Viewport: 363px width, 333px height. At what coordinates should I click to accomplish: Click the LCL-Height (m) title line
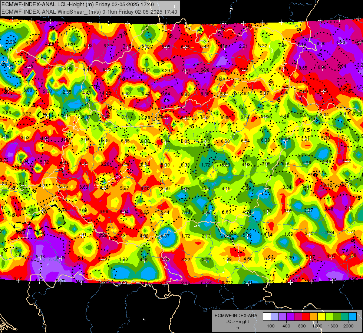pos(77,4)
